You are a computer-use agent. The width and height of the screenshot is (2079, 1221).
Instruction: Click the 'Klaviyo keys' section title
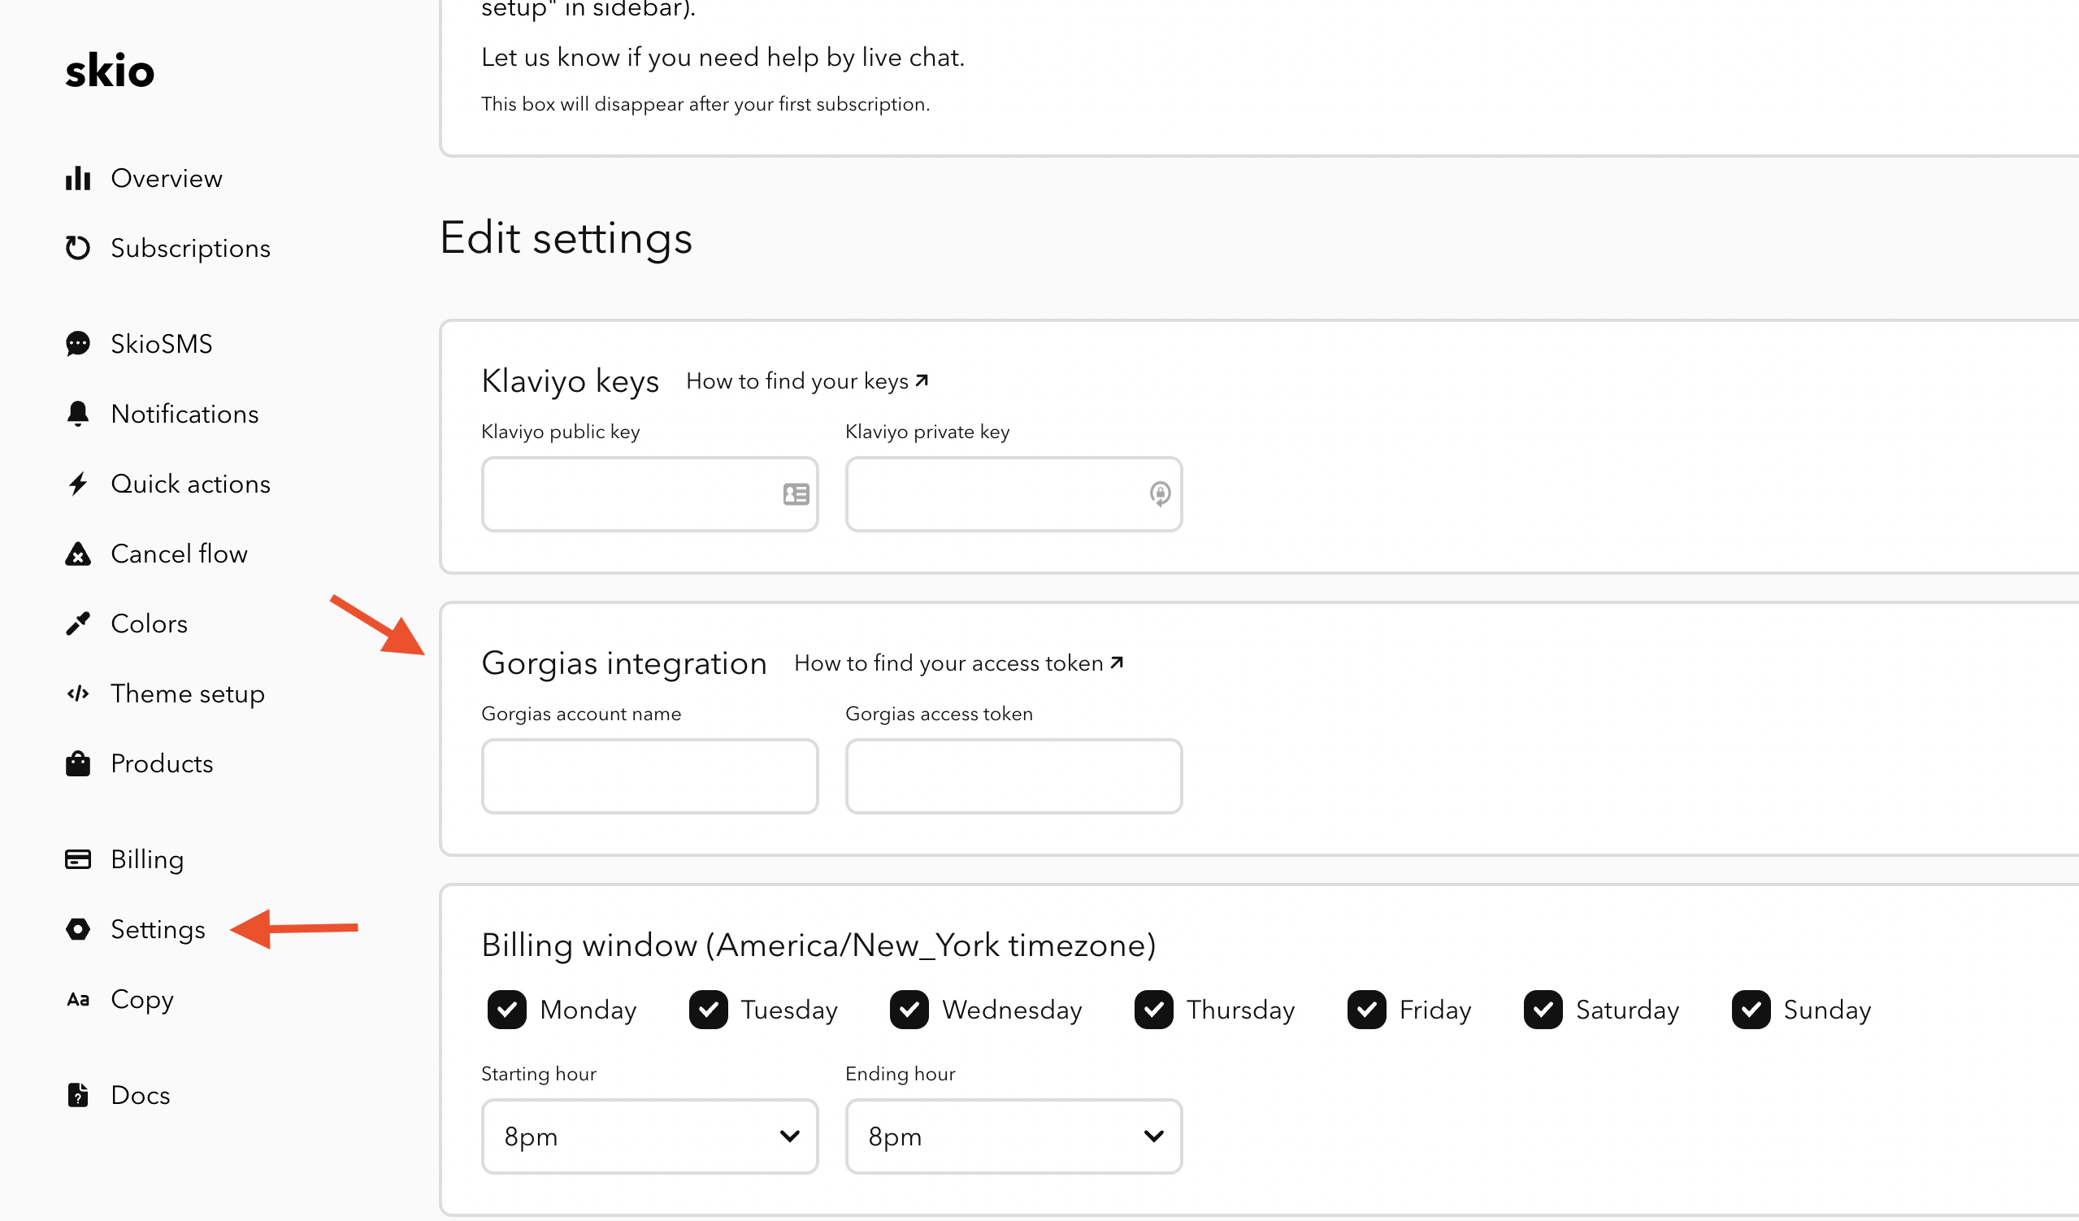570,381
